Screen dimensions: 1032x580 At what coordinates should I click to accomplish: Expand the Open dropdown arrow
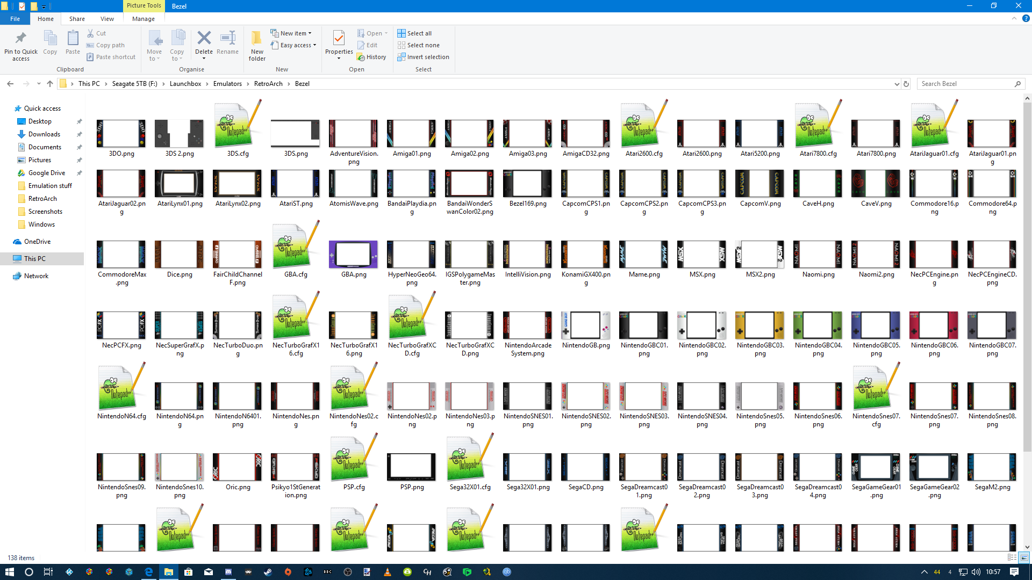point(386,33)
